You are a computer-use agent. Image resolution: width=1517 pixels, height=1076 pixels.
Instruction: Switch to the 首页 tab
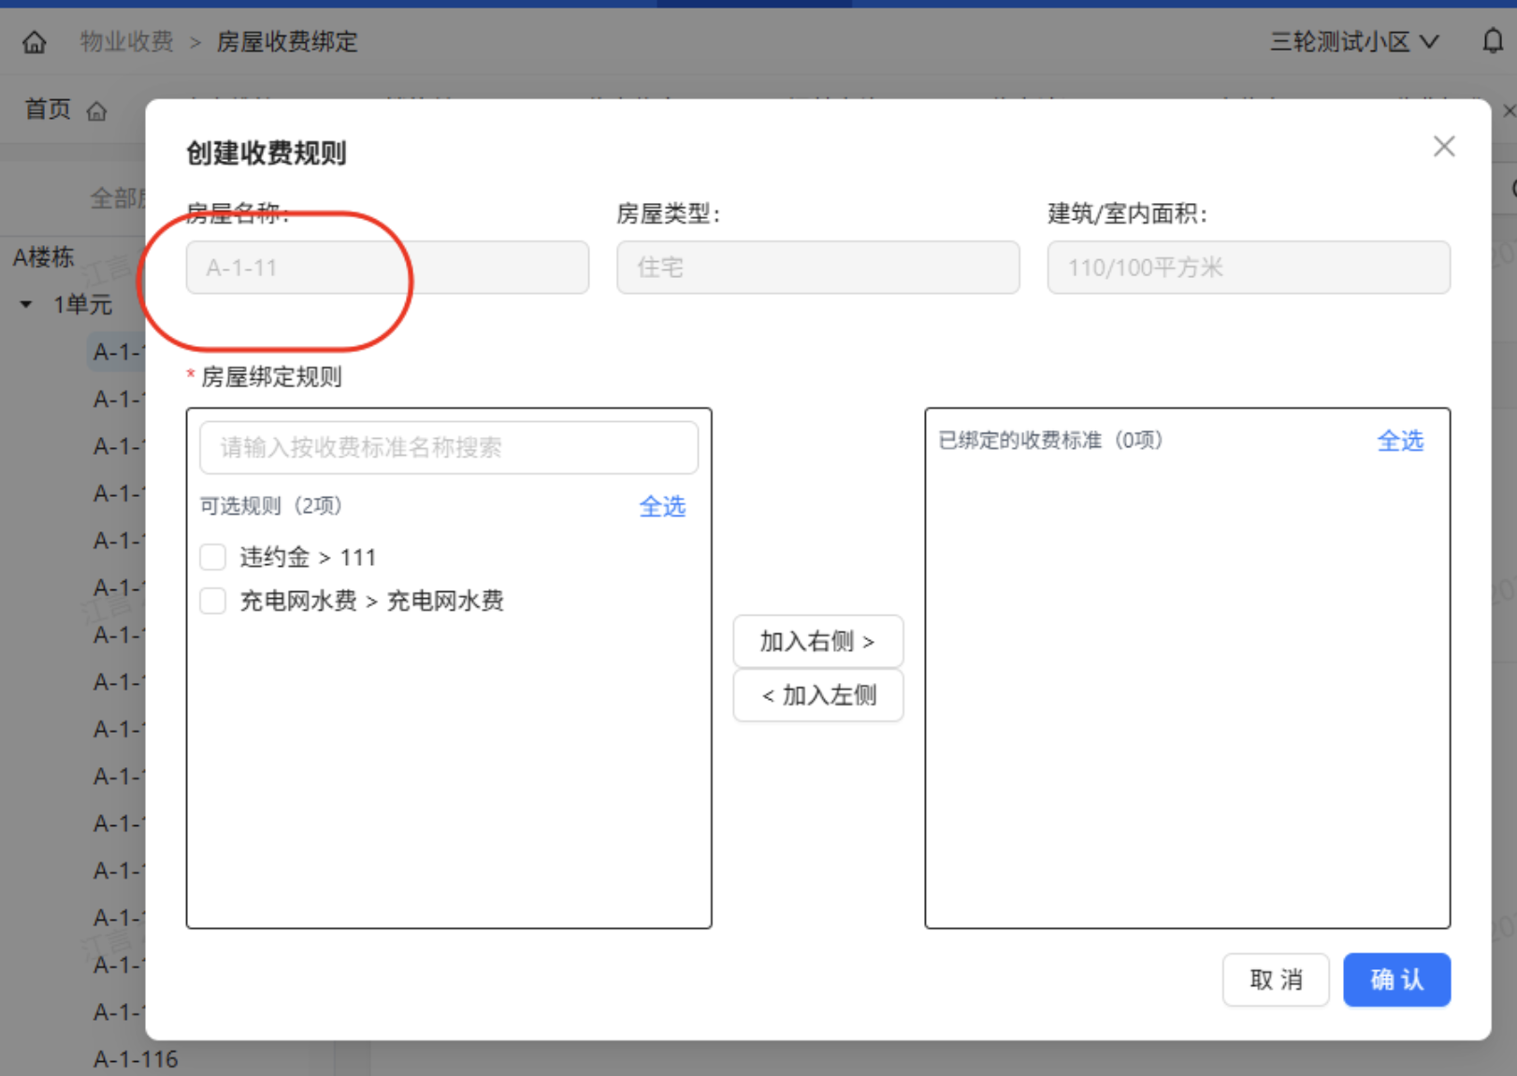coord(48,109)
